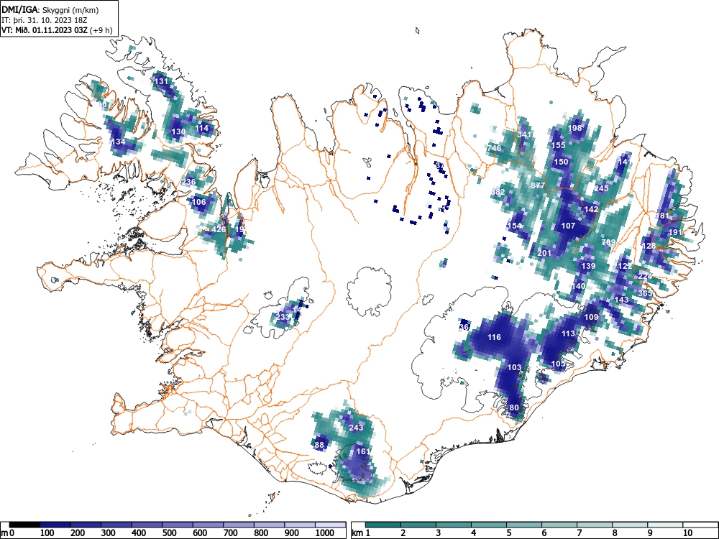Click the 'DMI/IGA: Skyggni (m/km)' title text
Screen dimensions: 719x539
pyautogui.click(x=50, y=9)
